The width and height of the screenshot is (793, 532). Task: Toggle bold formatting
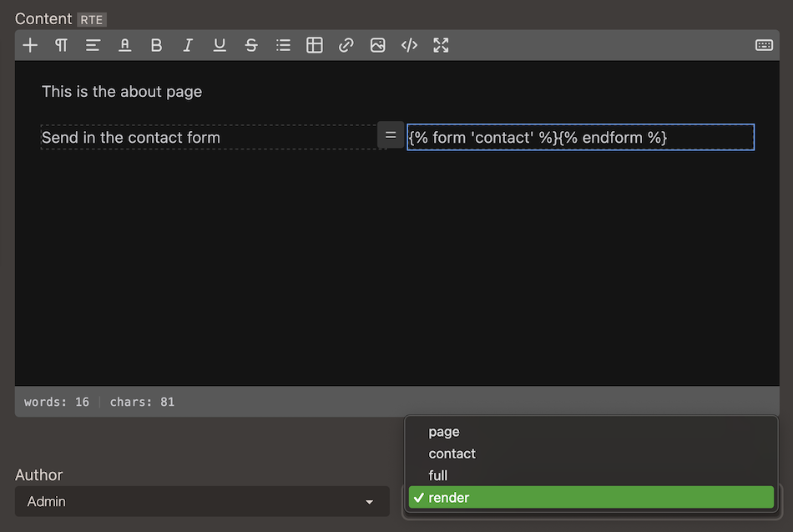(x=156, y=45)
